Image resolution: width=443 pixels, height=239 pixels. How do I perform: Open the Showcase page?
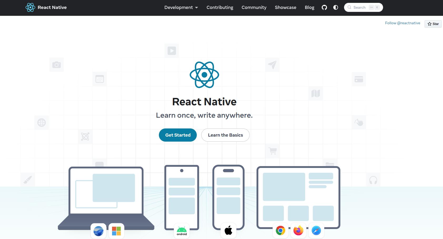click(285, 7)
